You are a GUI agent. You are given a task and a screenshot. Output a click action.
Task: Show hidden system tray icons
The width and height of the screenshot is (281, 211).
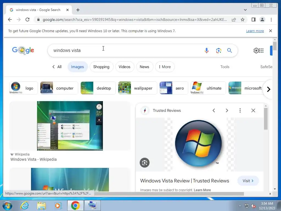coord(240,206)
